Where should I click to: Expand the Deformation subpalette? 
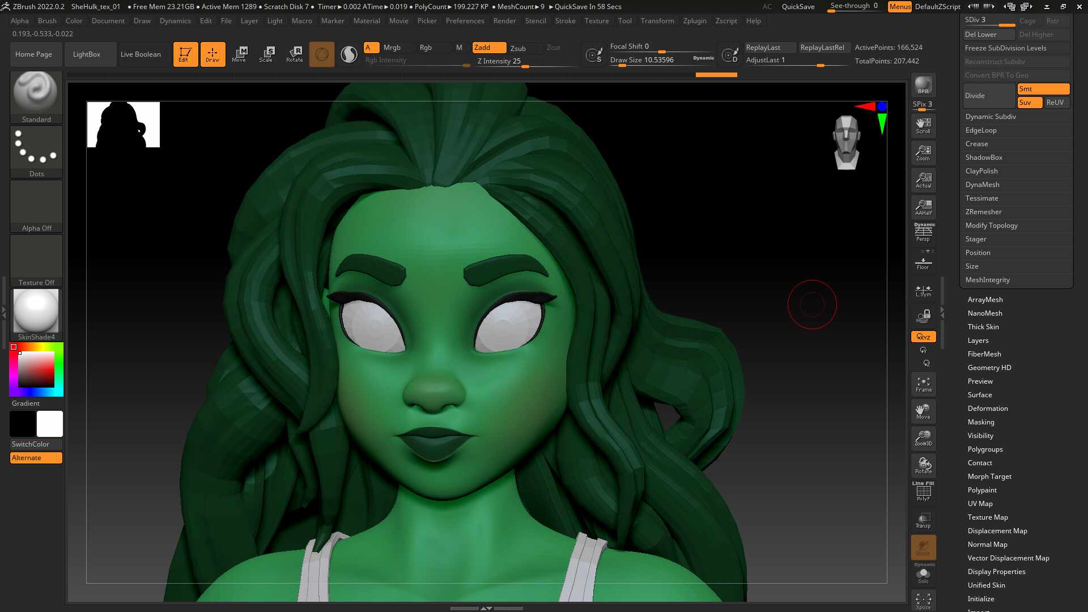tap(987, 409)
